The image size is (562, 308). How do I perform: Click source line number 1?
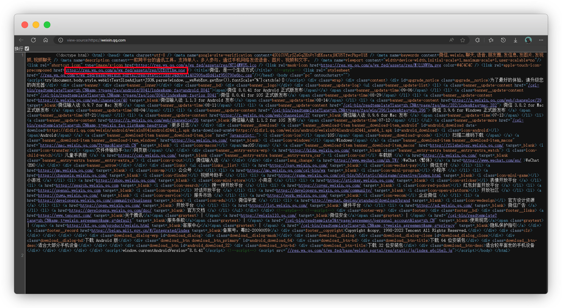point(23,55)
